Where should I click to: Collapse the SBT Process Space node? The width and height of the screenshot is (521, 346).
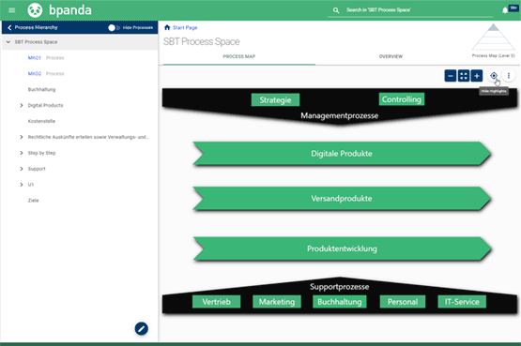pyautogui.click(x=8, y=42)
